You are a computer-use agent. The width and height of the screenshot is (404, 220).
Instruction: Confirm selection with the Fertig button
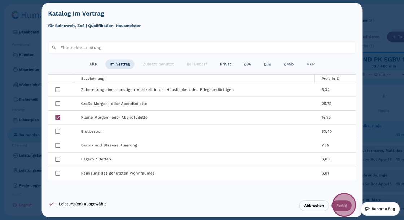341,206
